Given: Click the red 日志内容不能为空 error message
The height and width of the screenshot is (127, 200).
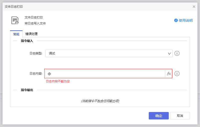Looking at the screenshot, I should pos(58,81).
